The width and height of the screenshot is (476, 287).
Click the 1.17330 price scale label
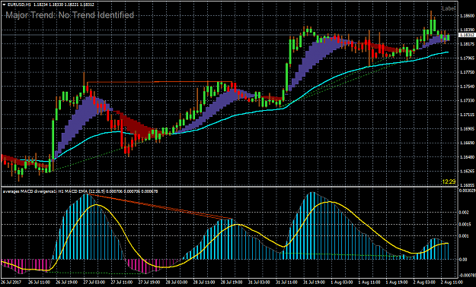467,101
